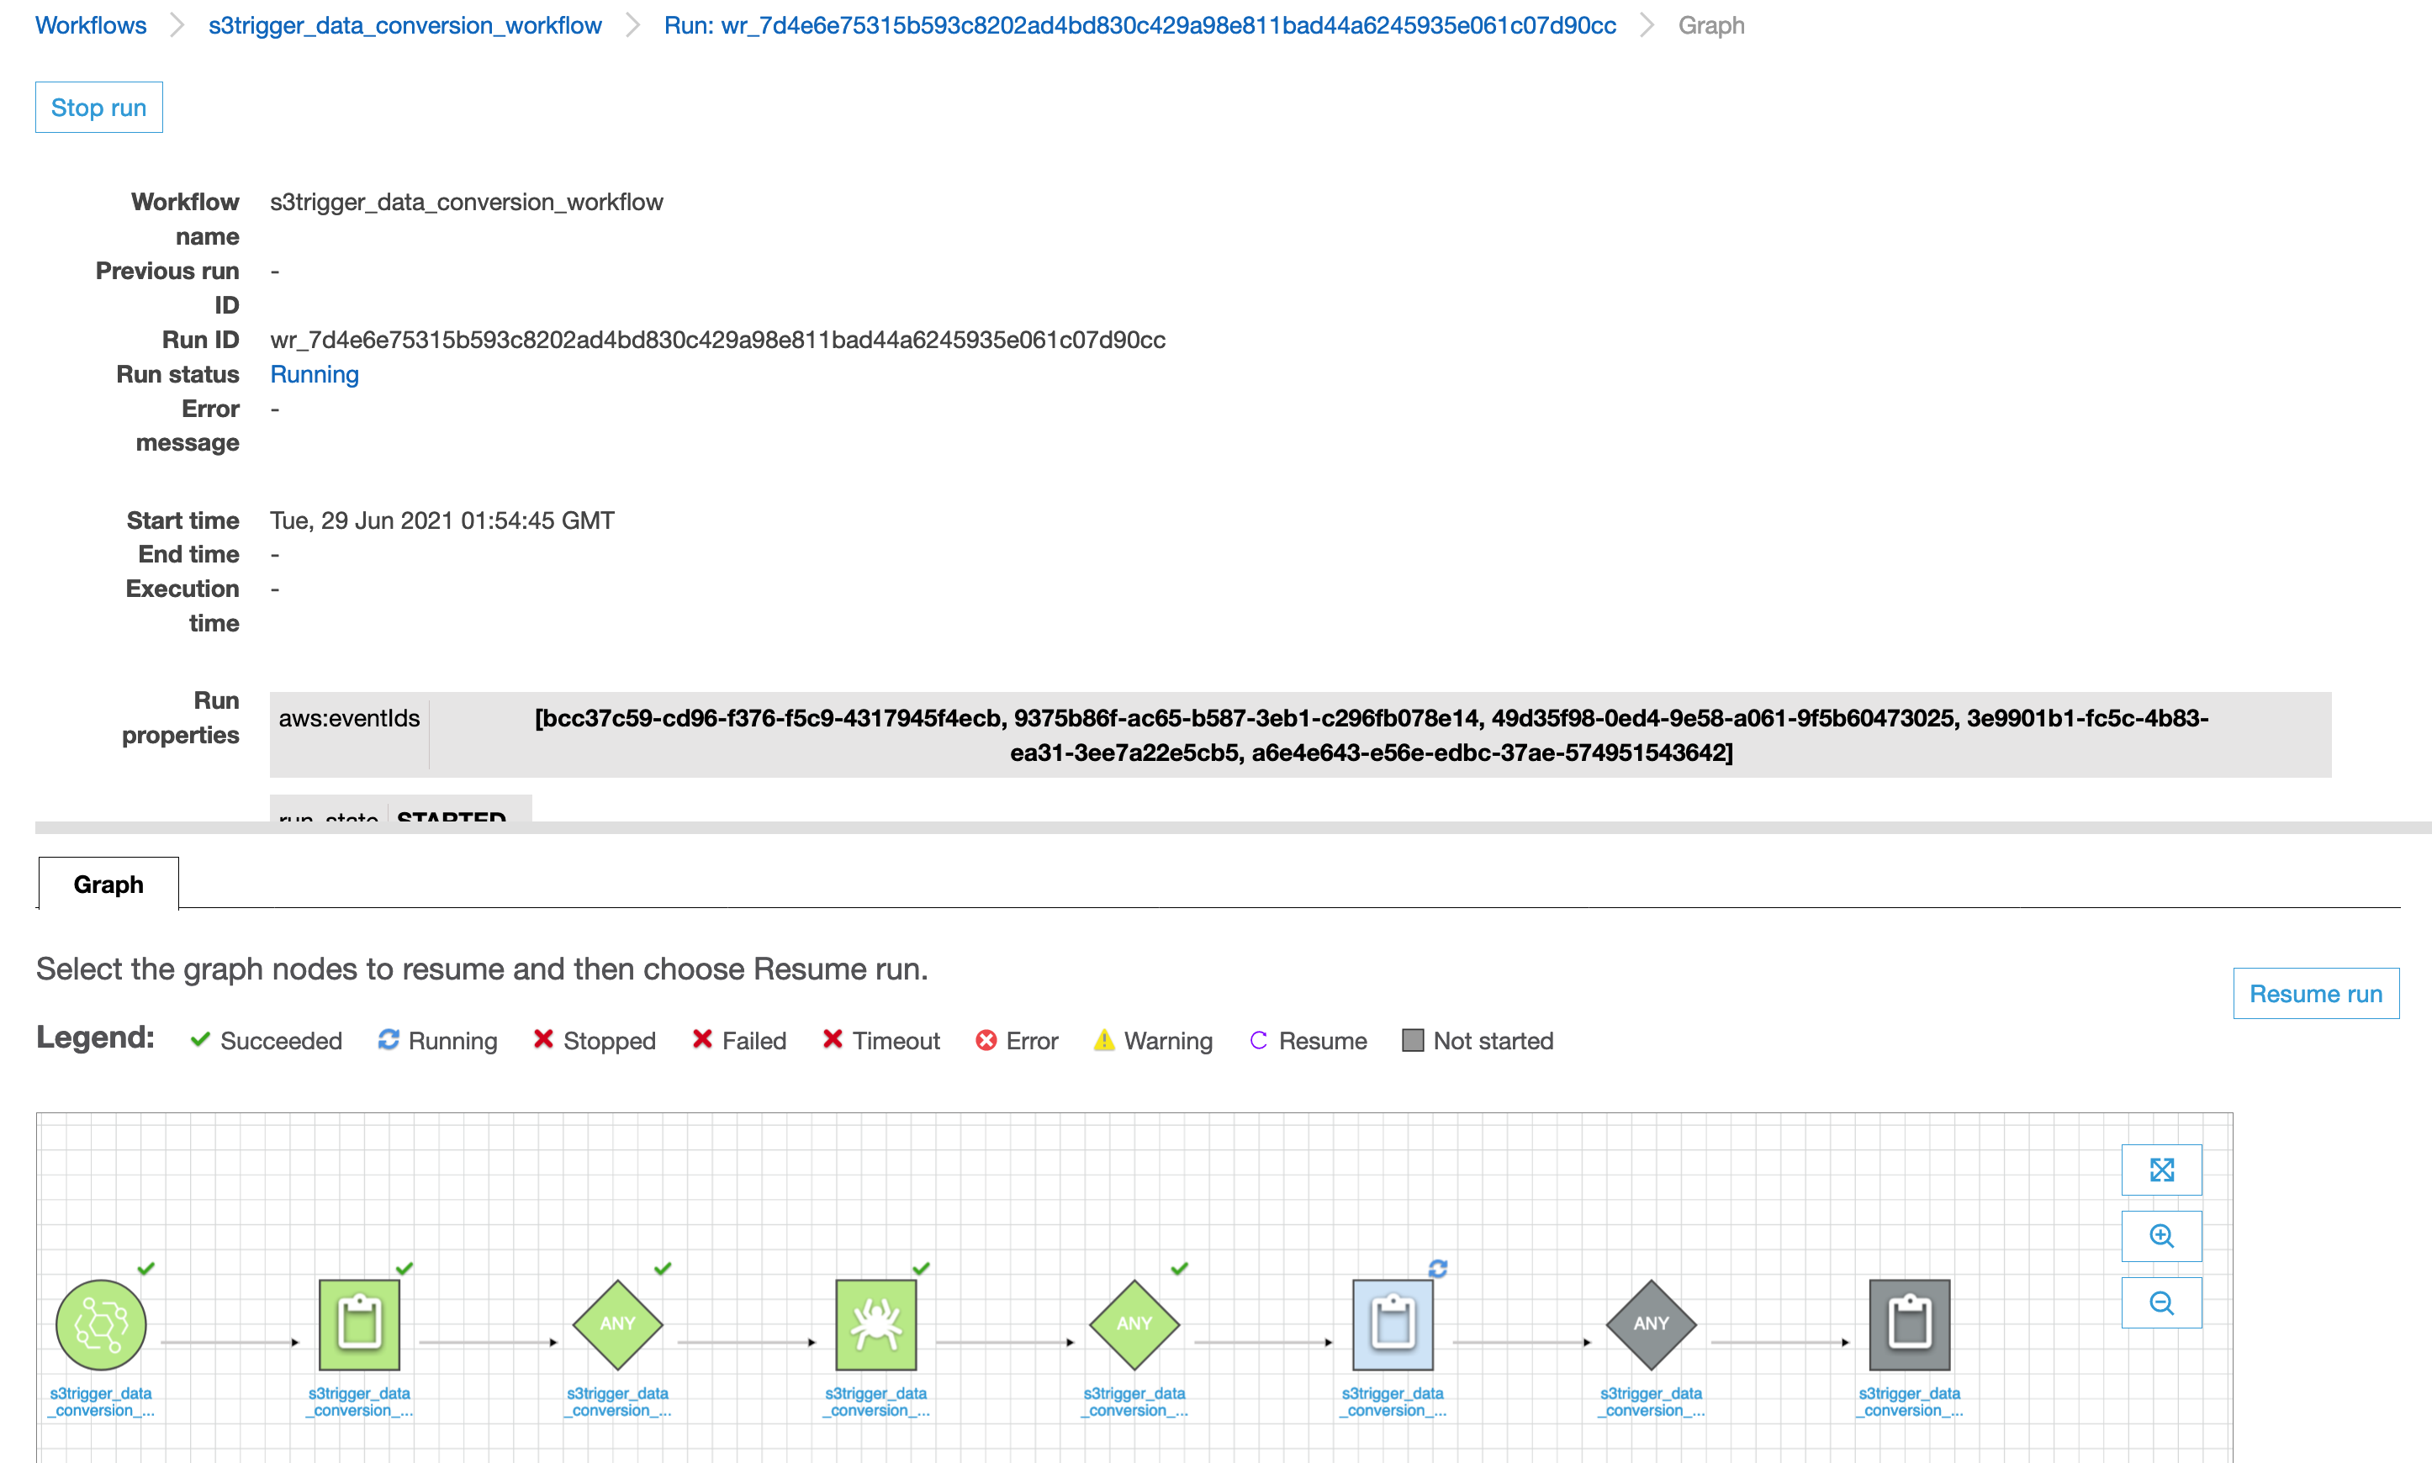Select second green ANY trigger diamond

(x=1134, y=1324)
